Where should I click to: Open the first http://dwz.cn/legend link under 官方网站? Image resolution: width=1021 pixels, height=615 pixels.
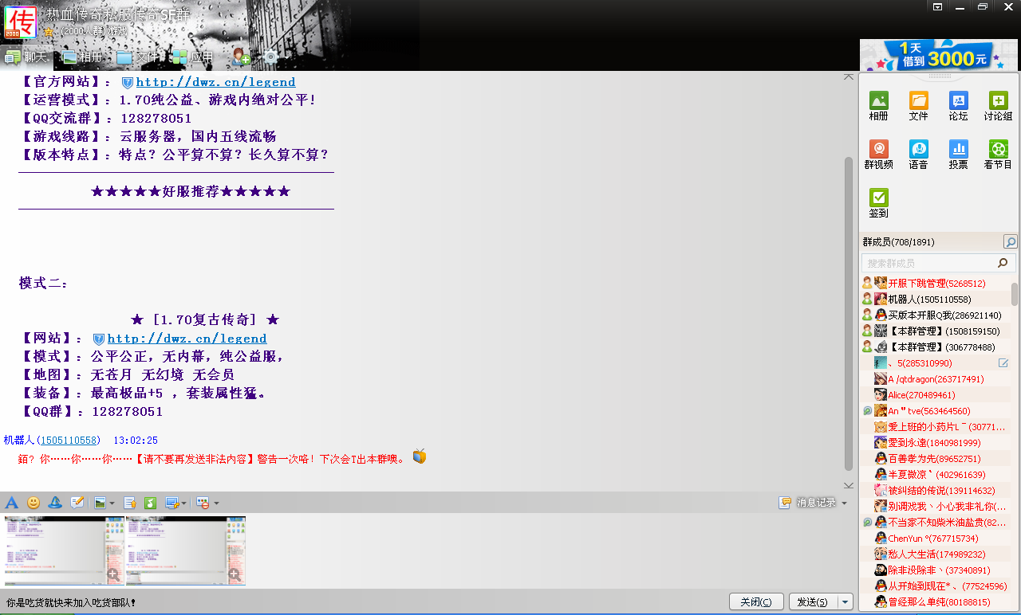(215, 82)
